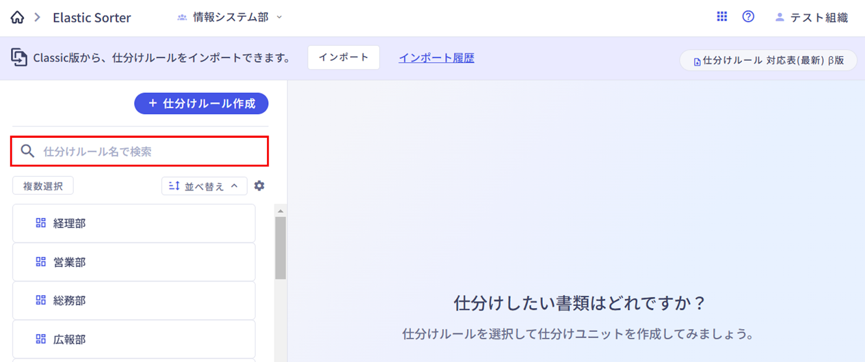The image size is (865, 362).
Task: Click the breadcrumb chevron after home
Action: pyautogui.click(x=37, y=17)
